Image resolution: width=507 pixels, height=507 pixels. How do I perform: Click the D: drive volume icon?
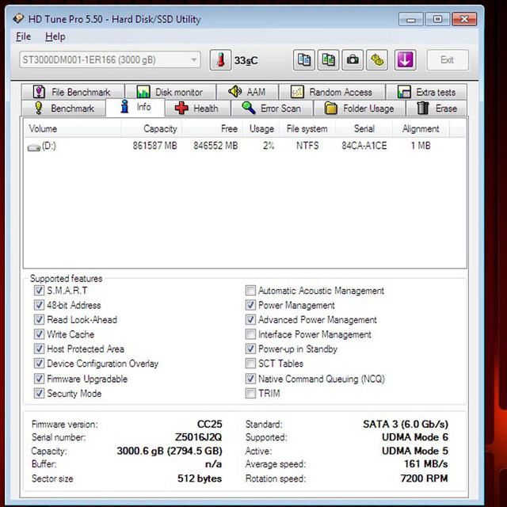33,148
